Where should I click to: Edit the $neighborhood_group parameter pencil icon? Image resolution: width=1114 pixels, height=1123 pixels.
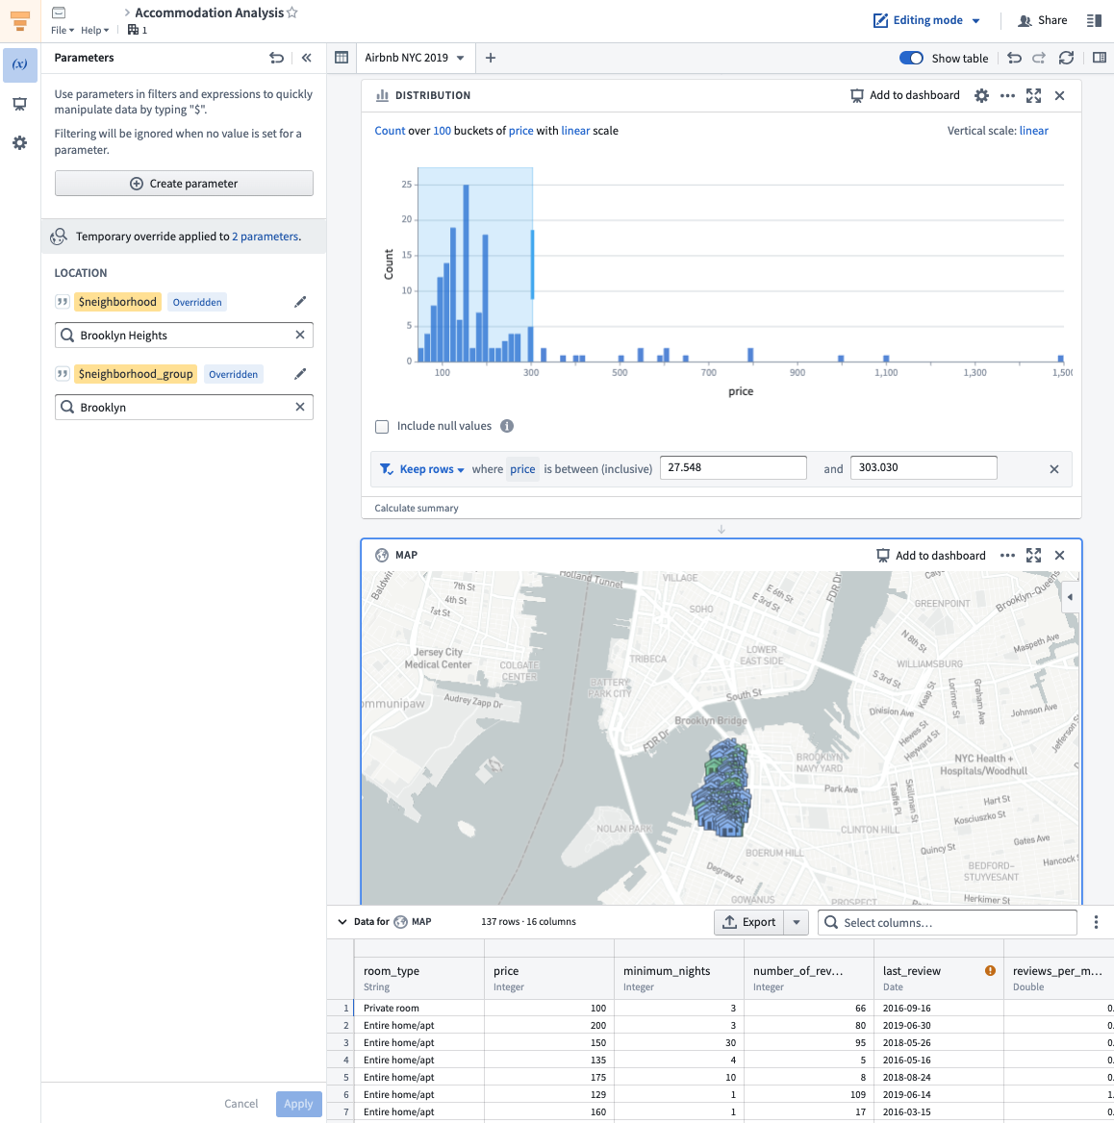[300, 374]
